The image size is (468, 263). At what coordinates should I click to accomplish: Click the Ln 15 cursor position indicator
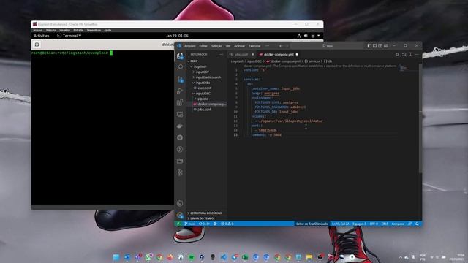[x=340, y=224]
